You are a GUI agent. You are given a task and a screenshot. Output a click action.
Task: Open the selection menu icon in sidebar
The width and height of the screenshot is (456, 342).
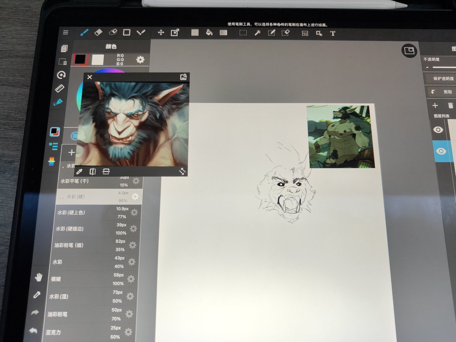point(63,62)
